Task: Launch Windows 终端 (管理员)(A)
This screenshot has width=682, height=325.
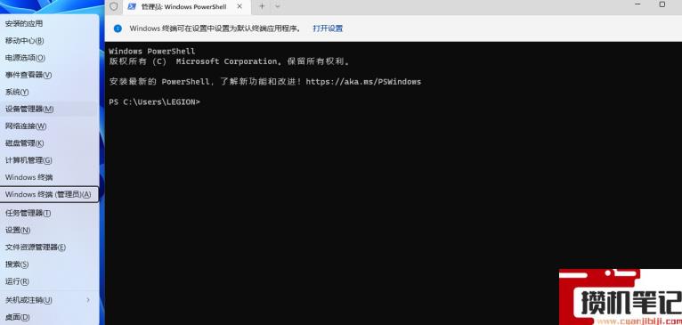Action: 49,194
